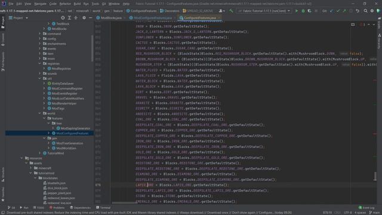Open the Build menu
Viewport: 382px width, 215px height.
[x=77, y=4]
